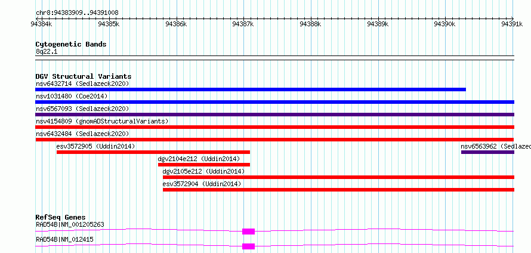531x253 pixels.
Task: Select the dgv2104e212 (Uddin2014) red bar
Action: click(x=204, y=165)
